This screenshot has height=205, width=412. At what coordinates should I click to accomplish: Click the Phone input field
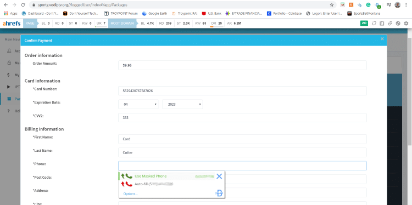click(x=242, y=166)
